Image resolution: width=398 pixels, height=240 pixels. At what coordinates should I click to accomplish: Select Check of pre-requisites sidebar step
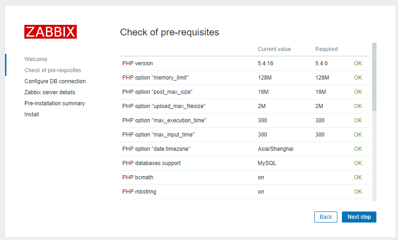[52, 70]
